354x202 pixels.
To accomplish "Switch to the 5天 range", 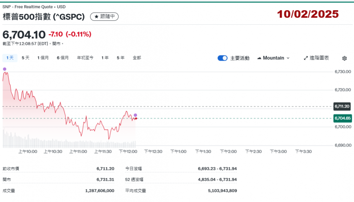I will [25, 58].
